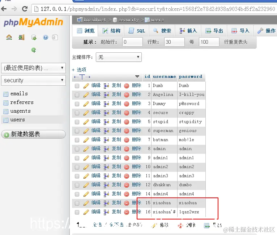Click the SQL documentation page icon
This screenshot has width=277, height=235.
(x=55, y=38)
